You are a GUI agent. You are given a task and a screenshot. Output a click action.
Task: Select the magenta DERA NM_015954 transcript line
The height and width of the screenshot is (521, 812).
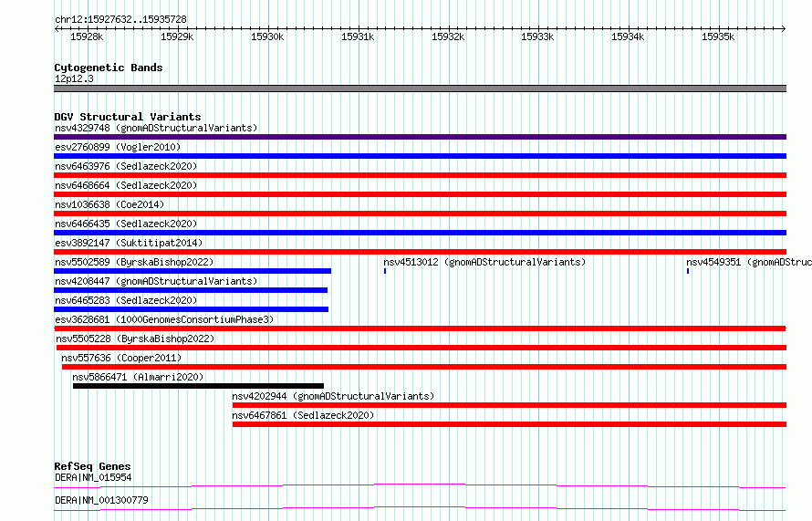pyautogui.click(x=420, y=485)
